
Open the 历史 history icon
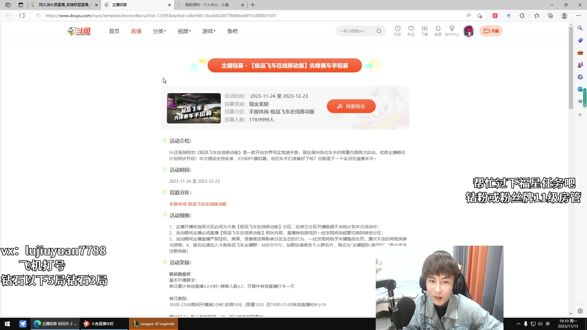coord(397,31)
